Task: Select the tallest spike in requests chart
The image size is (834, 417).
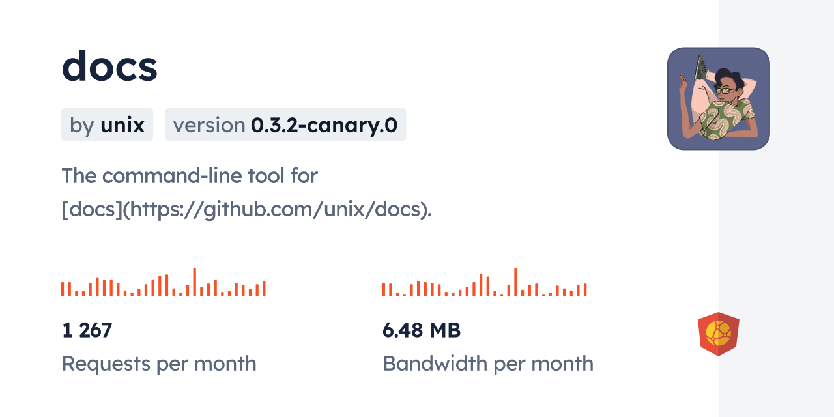Action: pos(194,282)
